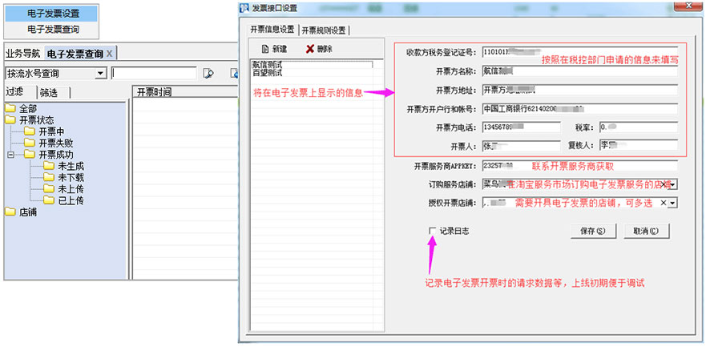Click the 开票时间 column header
The width and height of the screenshot is (706, 351).
pyautogui.click(x=184, y=92)
